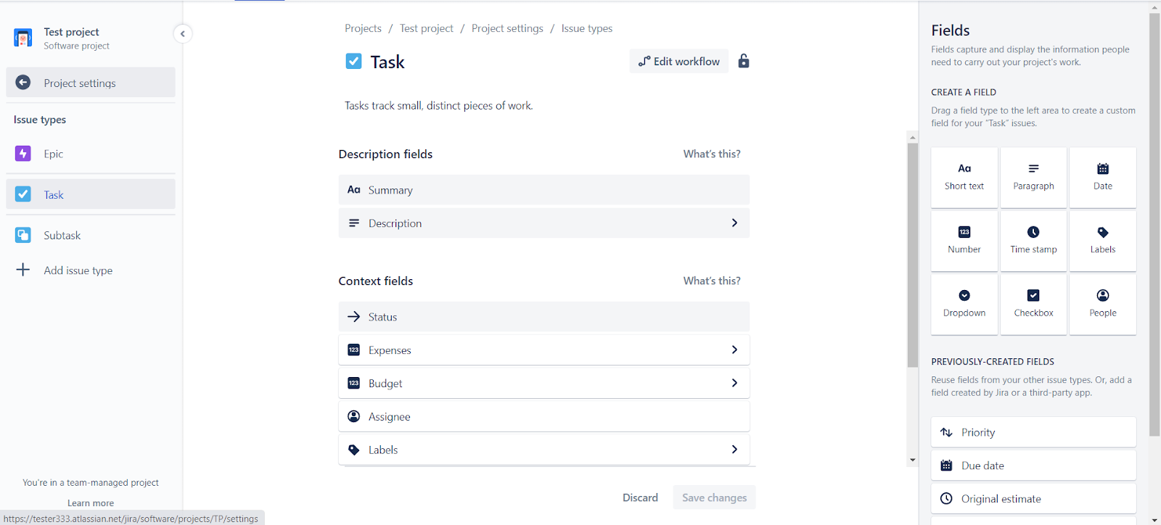Select the Short text field type
The image size is (1161, 525).
pyautogui.click(x=964, y=178)
